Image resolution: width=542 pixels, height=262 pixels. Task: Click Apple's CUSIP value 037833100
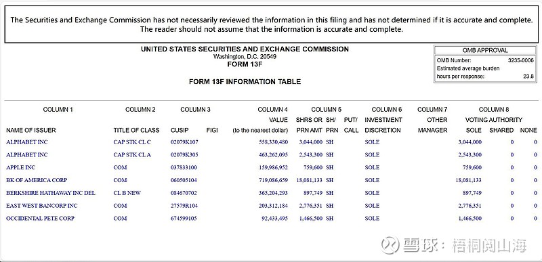(x=184, y=168)
